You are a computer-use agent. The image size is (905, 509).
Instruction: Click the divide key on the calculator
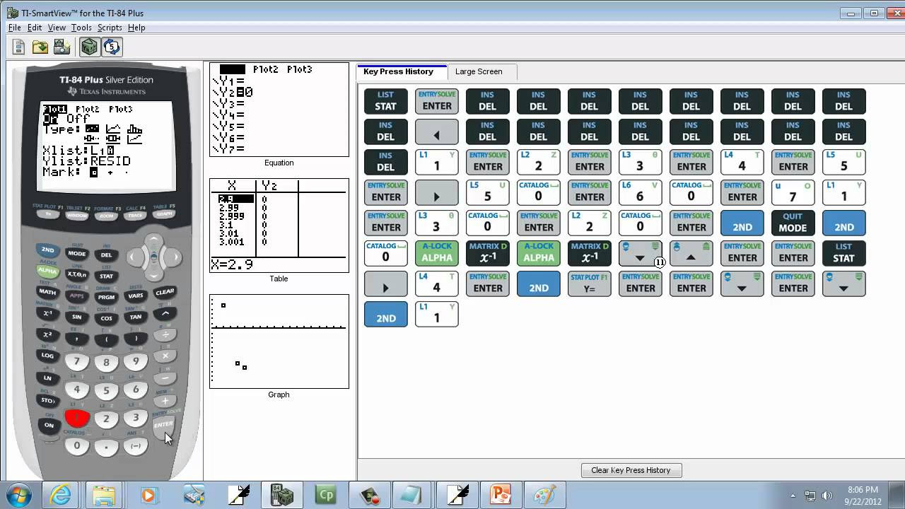pos(165,334)
